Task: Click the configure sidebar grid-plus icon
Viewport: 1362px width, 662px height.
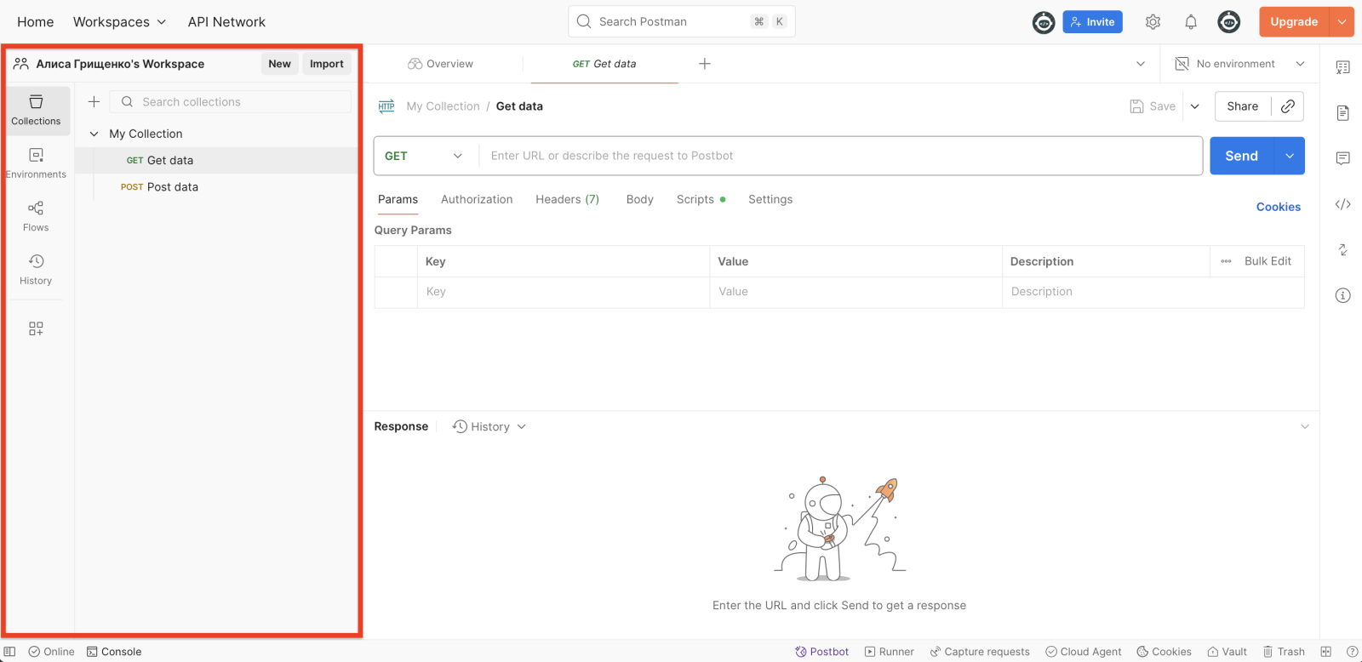Action: click(x=36, y=328)
